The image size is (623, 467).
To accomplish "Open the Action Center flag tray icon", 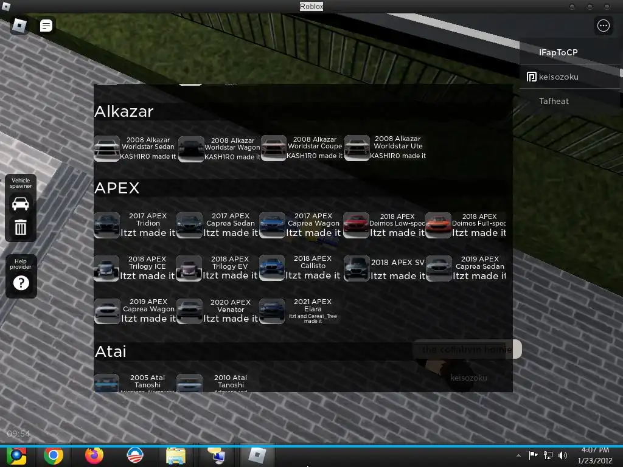I will pyautogui.click(x=533, y=455).
